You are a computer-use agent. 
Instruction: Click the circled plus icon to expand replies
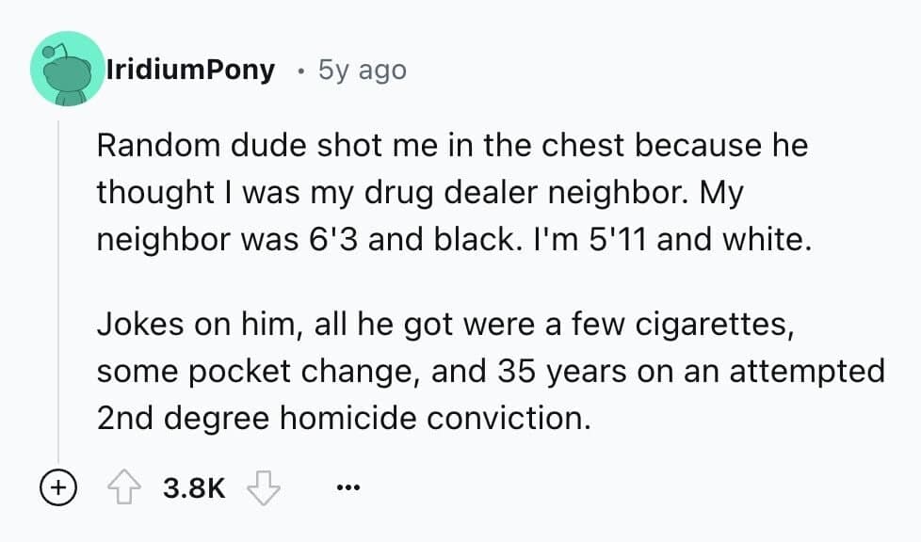tap(58, 487)
